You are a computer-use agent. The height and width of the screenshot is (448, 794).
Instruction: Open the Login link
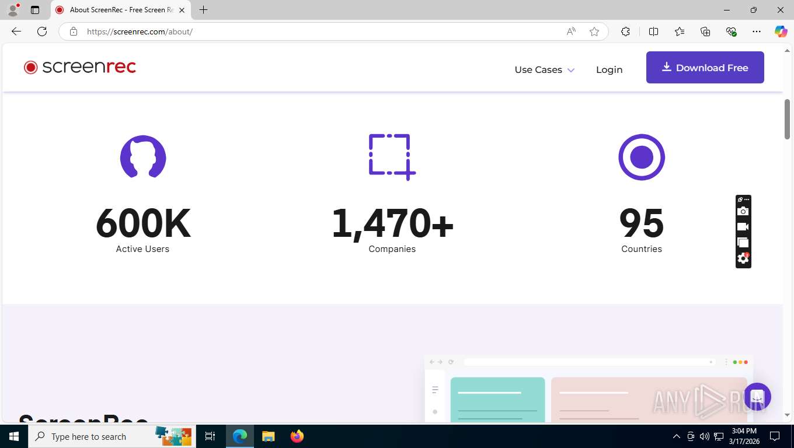[609, 69]
